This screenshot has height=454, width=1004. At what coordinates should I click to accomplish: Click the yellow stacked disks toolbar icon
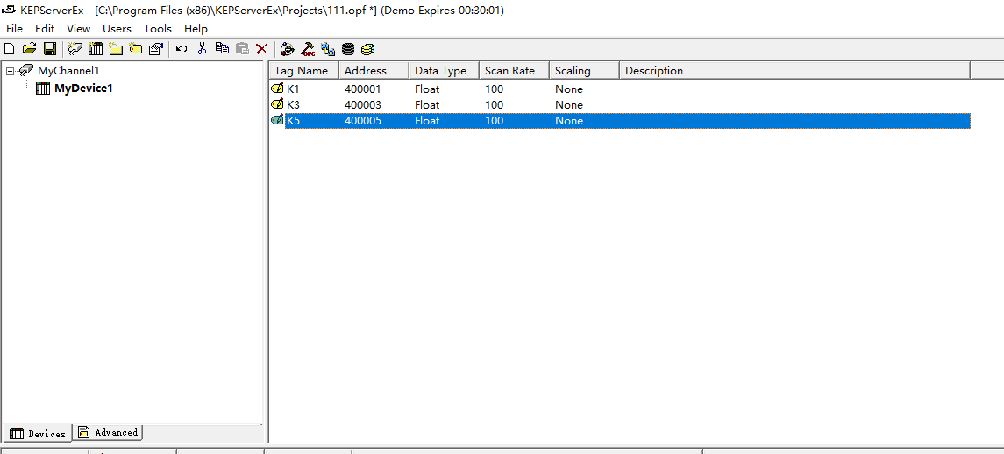tap(367, 49)
